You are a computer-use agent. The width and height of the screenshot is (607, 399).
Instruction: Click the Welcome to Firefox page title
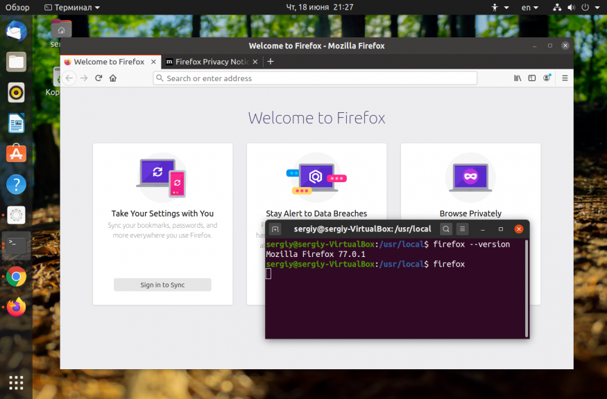point(316,118)
